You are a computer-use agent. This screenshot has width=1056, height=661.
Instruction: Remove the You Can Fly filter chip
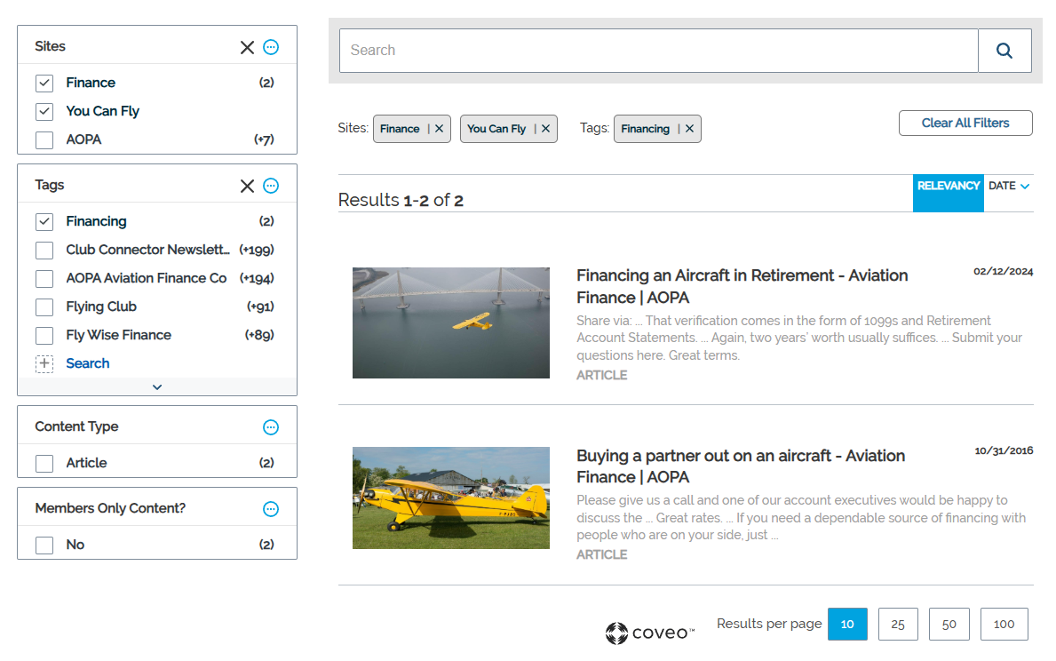point(545,129)
